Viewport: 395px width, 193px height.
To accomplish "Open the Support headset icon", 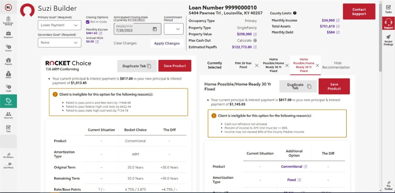I will click(388, 23).
